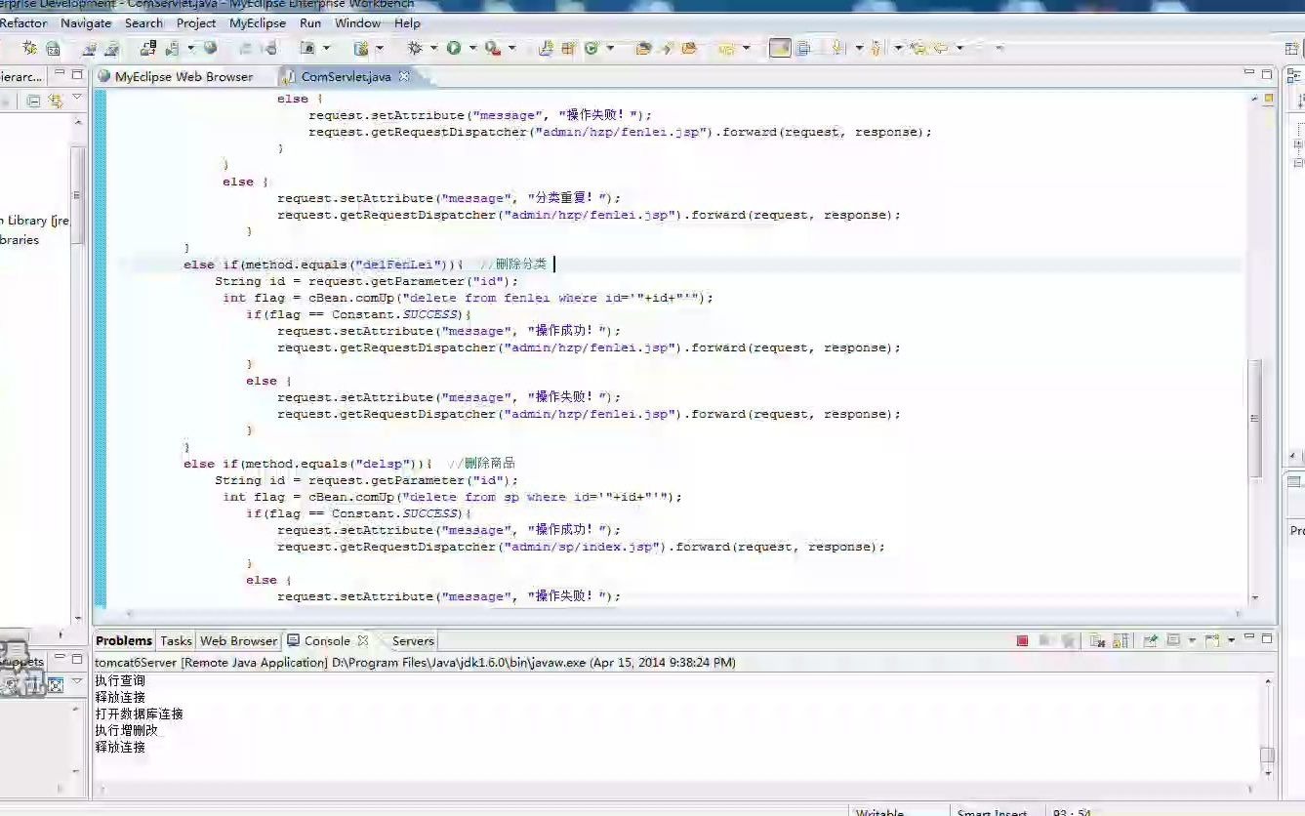1305x816 pixels.
Task: Open the Search menu
Action: 143,22
